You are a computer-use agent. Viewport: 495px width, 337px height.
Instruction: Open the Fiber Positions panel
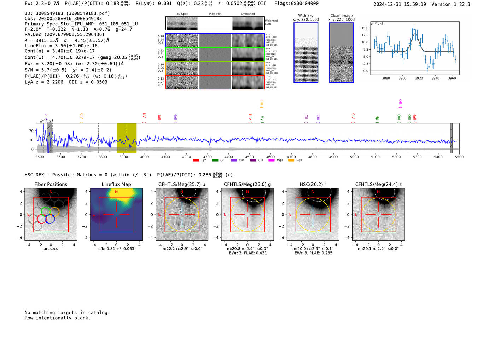(x=51, y=214)
